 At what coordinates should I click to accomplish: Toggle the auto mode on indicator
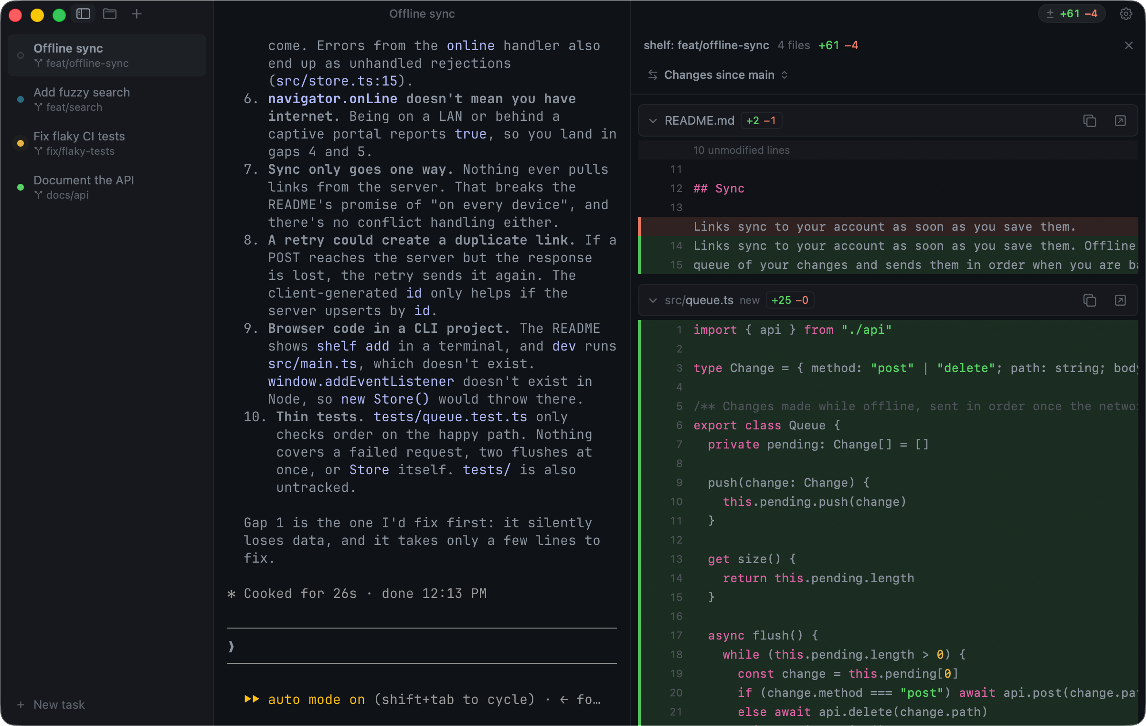[305, 700]
